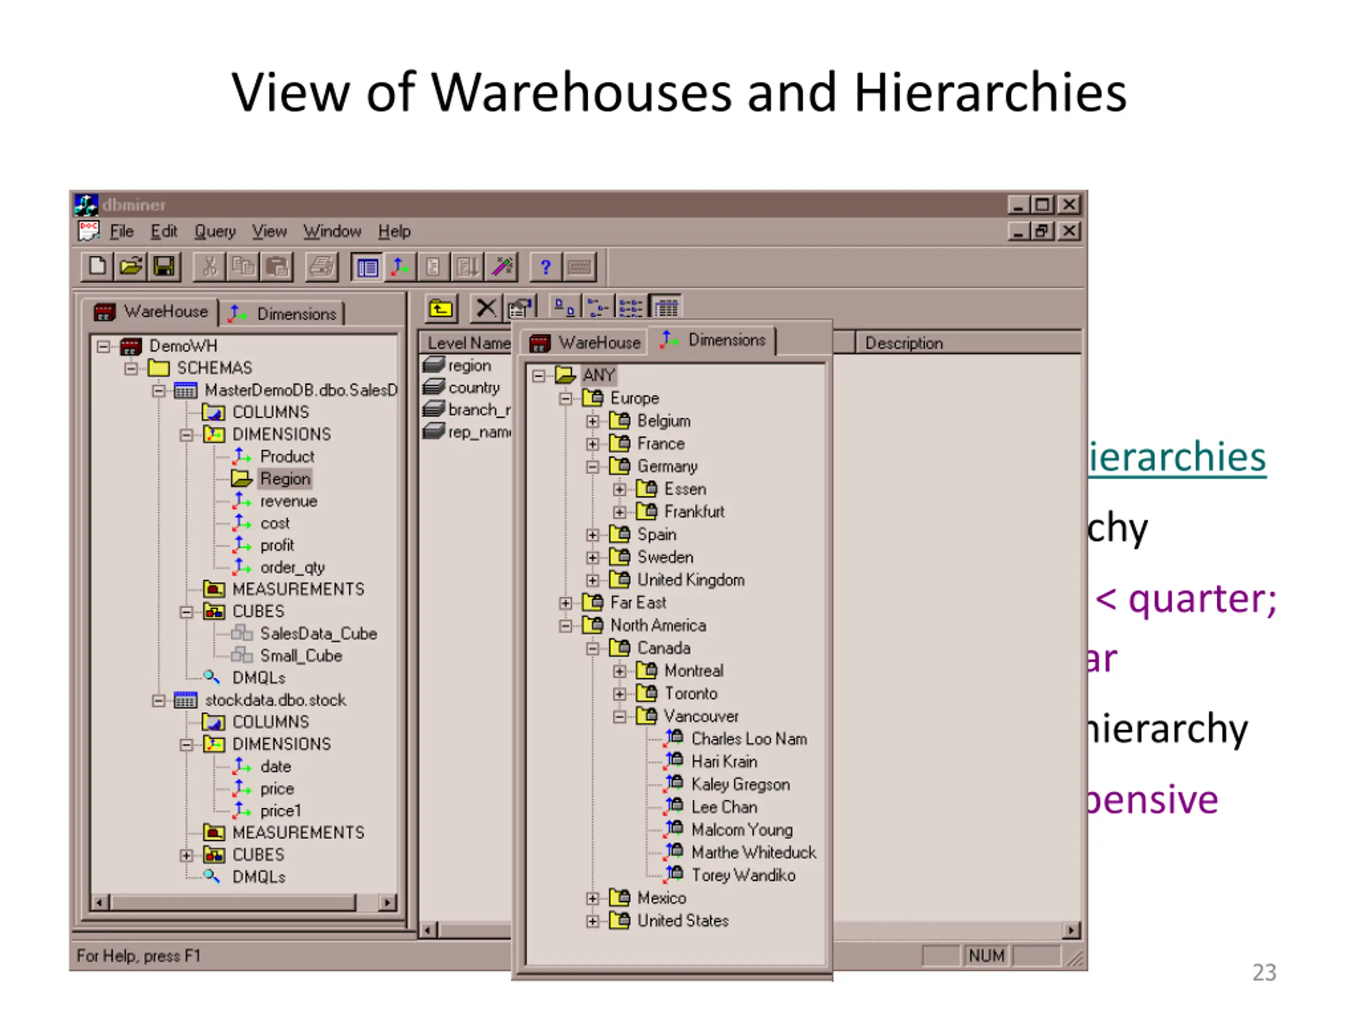This screenshot has width=1359, height=1019.
Task: Expand the Far East node
Action: tap(566, 603)
